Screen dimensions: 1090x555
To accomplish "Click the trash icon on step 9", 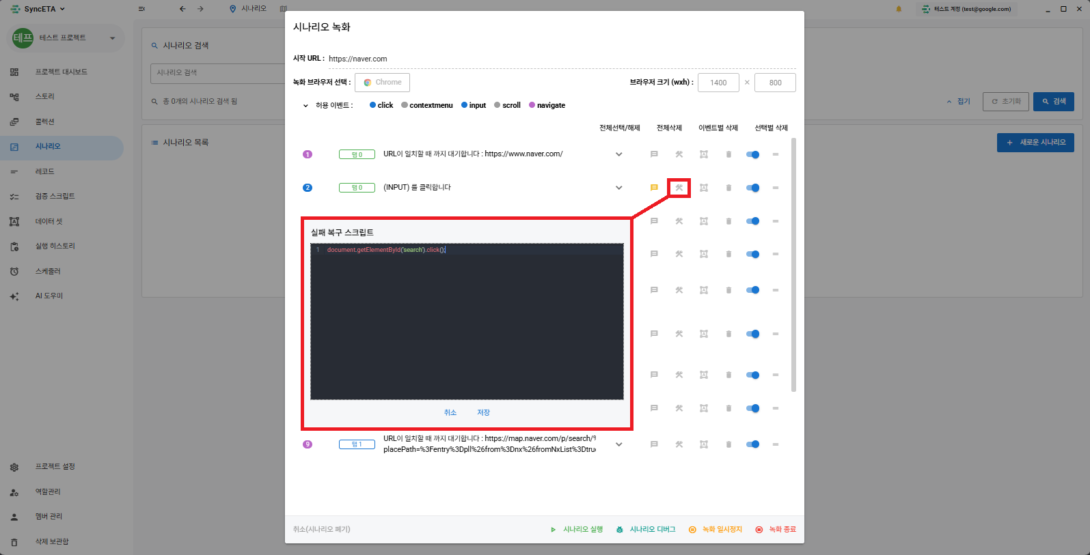I will click(x=728, y=444).
